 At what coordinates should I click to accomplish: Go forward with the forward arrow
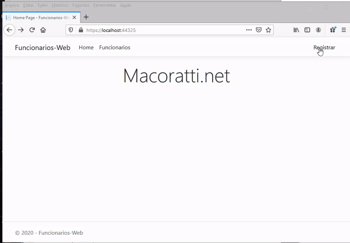[21, 30]
